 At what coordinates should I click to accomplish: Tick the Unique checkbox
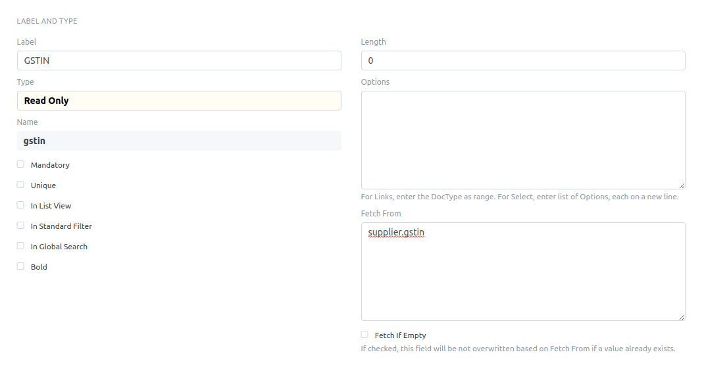pyautogui.click(x=20, y=185)
